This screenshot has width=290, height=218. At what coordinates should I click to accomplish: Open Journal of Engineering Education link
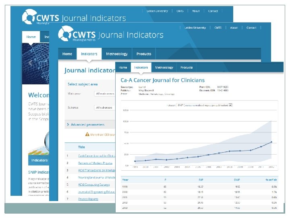[x=96, y=192]
